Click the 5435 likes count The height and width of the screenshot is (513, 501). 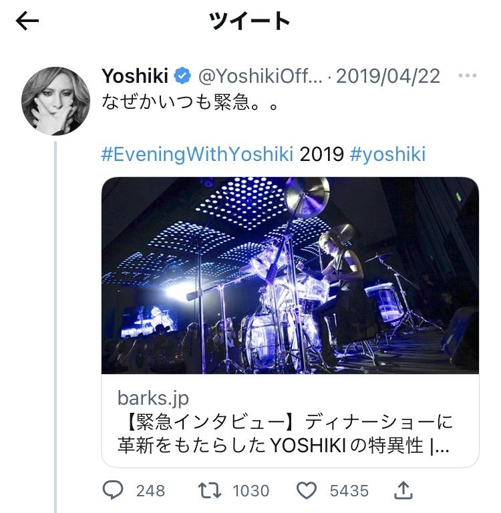(x=349, y=491)
